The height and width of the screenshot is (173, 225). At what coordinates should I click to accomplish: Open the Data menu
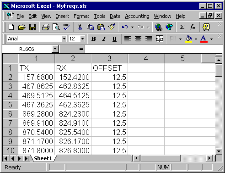[115, 16]
